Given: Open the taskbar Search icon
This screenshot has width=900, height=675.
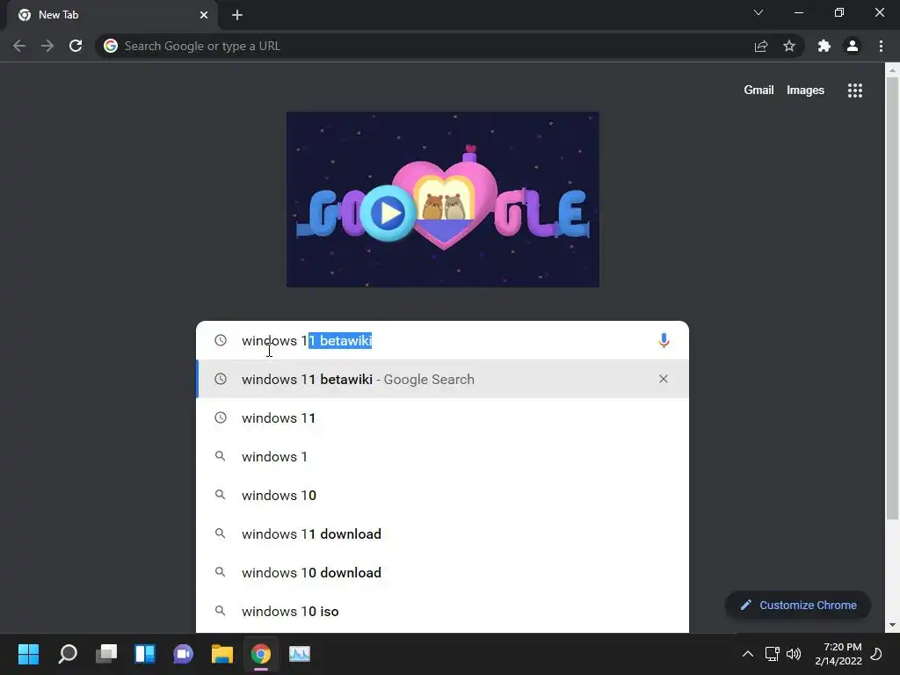Looking at the screenshot, I should pyautogui.click(x=68, y=654).
